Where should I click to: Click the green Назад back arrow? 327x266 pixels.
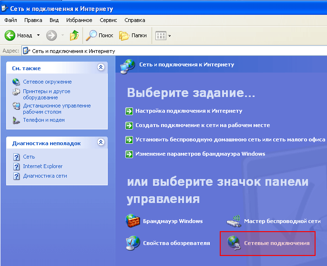click(10, 35)
